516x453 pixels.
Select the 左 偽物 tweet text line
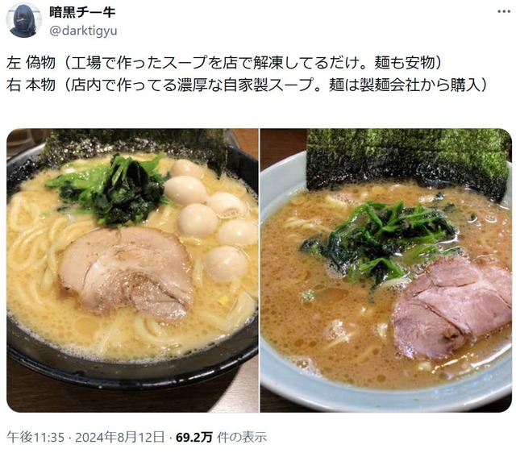[224, 63]
